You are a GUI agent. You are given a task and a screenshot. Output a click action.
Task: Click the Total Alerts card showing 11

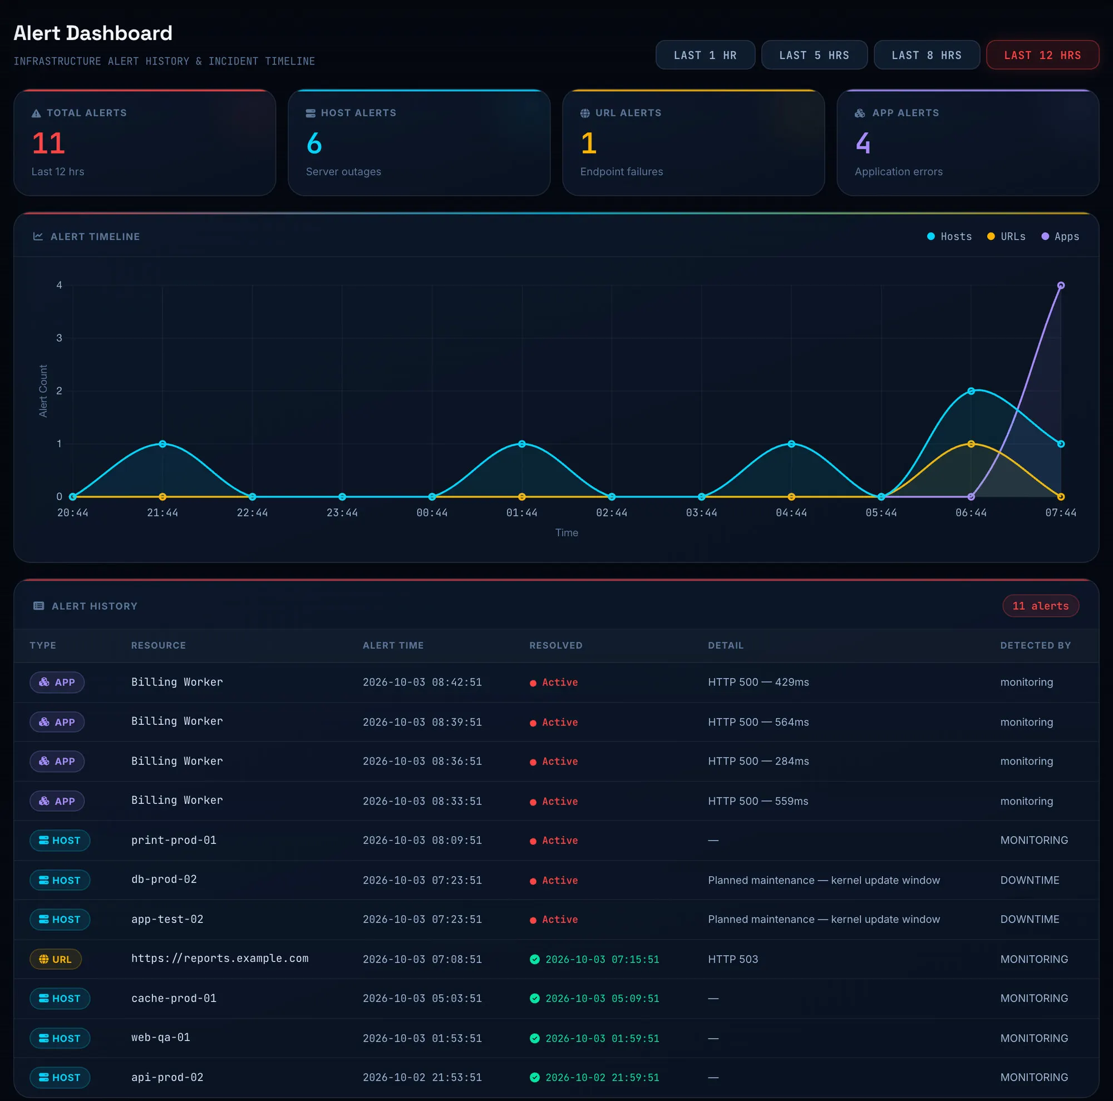point(145,143)
